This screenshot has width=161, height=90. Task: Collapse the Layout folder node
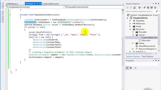pyautogui.click(x=133, y=35)
